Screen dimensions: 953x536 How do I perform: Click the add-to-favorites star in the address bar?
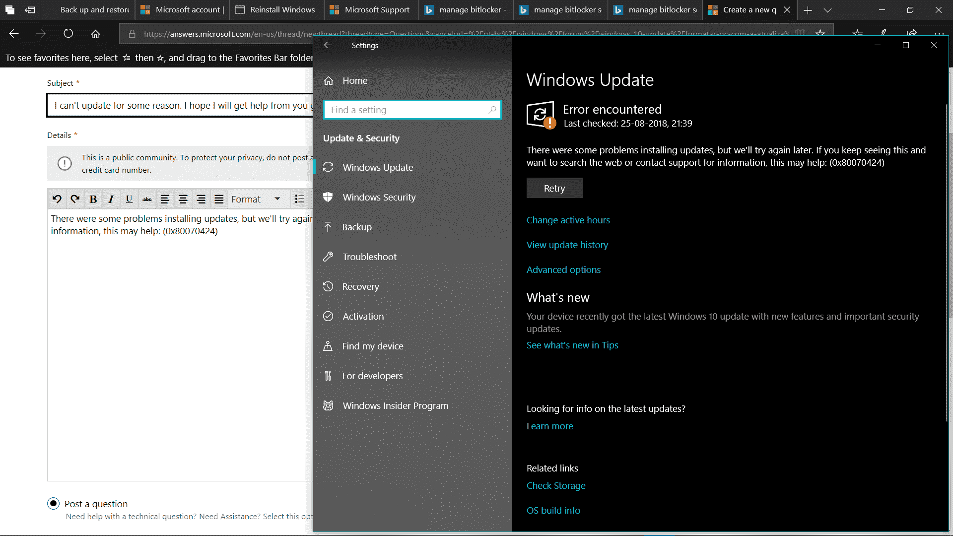coord(820,34)
